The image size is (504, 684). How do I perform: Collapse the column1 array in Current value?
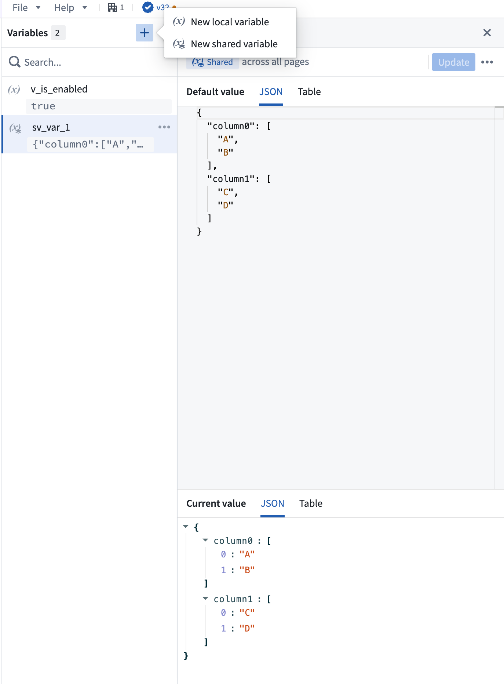click(205, 598)
